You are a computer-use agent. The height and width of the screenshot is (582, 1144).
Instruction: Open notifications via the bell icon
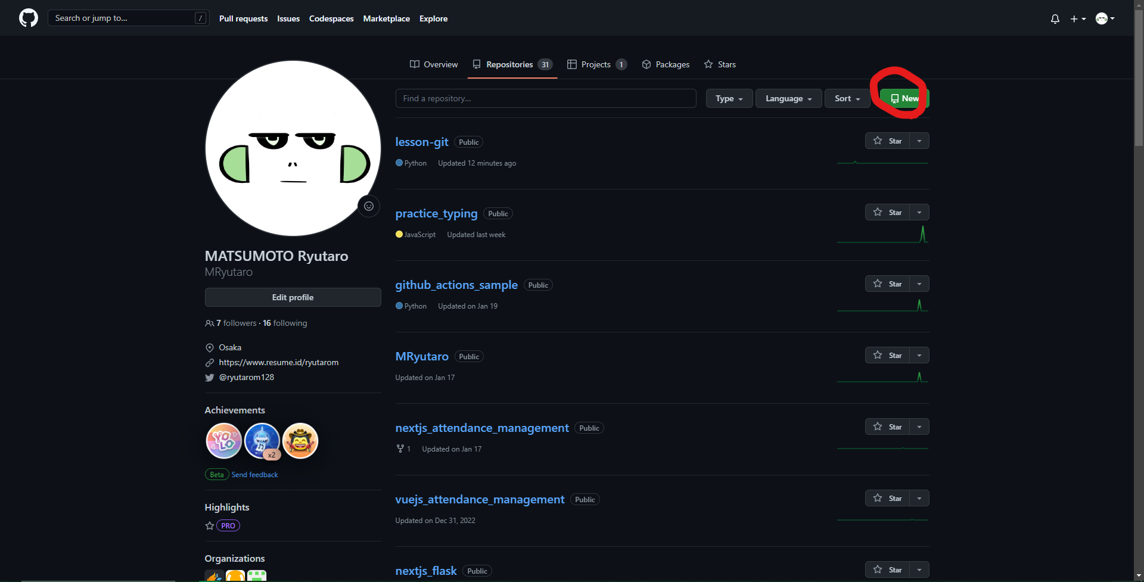pos(1055,18)
